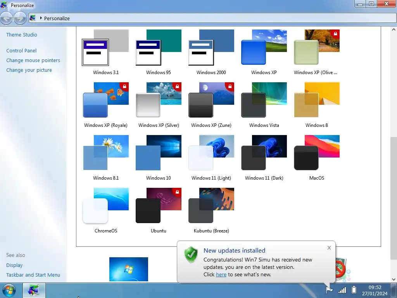The width and height of the screenshot is (397, 298).
Task: Open Theme Studio from sidebar
Action: click(x=22, y=35)
